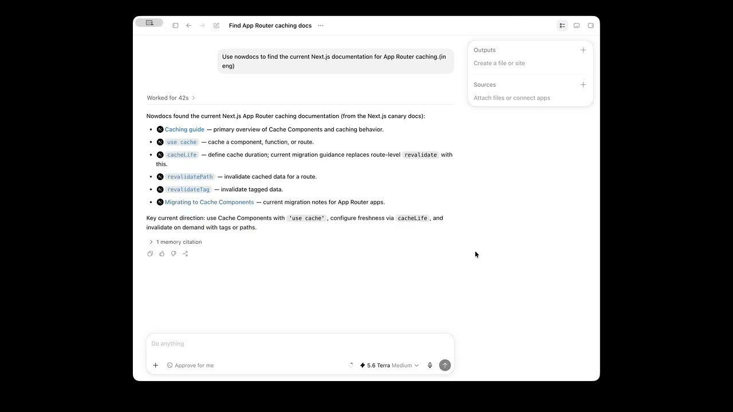The image size is (733, 412).
Task: Open the 5.6 Terra Medium model dropdown
Action: 389,365
